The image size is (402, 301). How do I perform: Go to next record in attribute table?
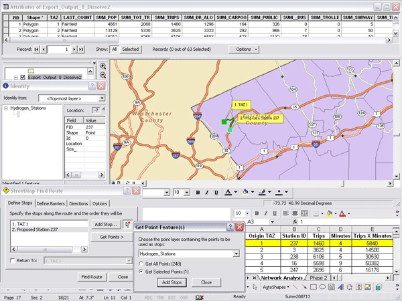(74, 49)
